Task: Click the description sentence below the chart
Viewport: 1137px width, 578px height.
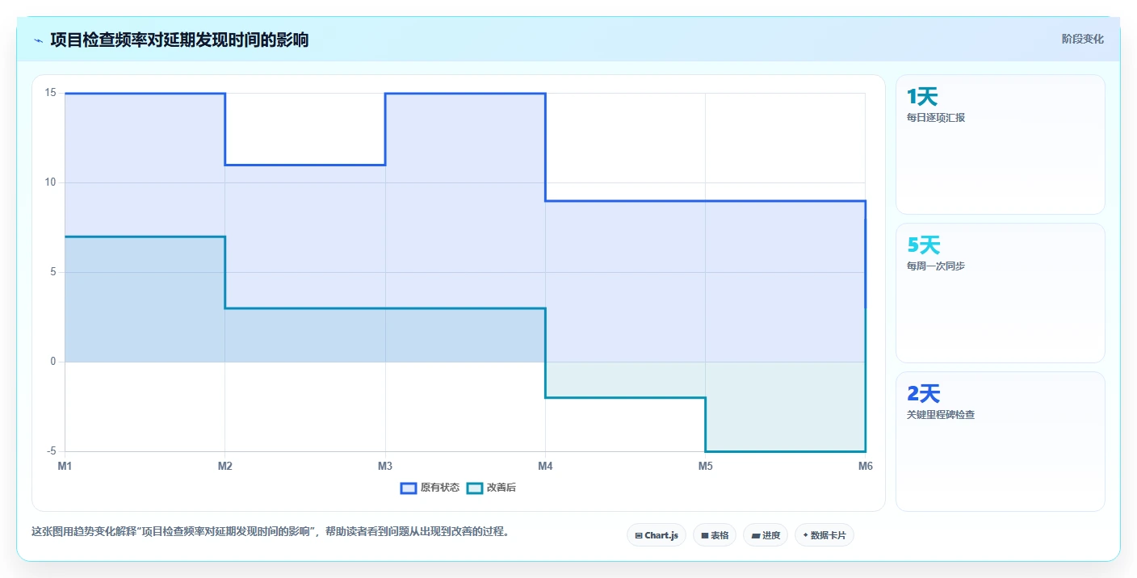Action: 270,531
